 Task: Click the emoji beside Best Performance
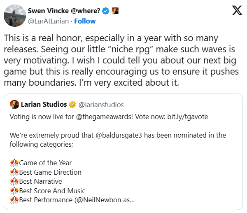pyautogui.click(x=14, y=201)
